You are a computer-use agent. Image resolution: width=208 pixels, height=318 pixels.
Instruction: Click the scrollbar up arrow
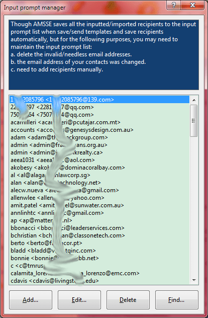tap(194, 100)
